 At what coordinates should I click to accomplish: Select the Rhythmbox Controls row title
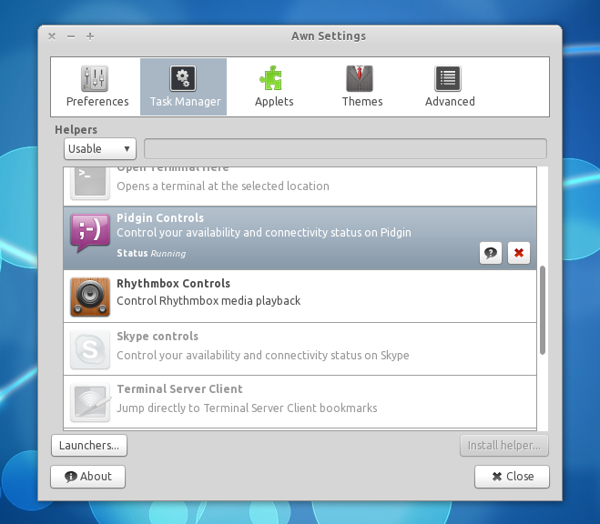tap(173, 284)
